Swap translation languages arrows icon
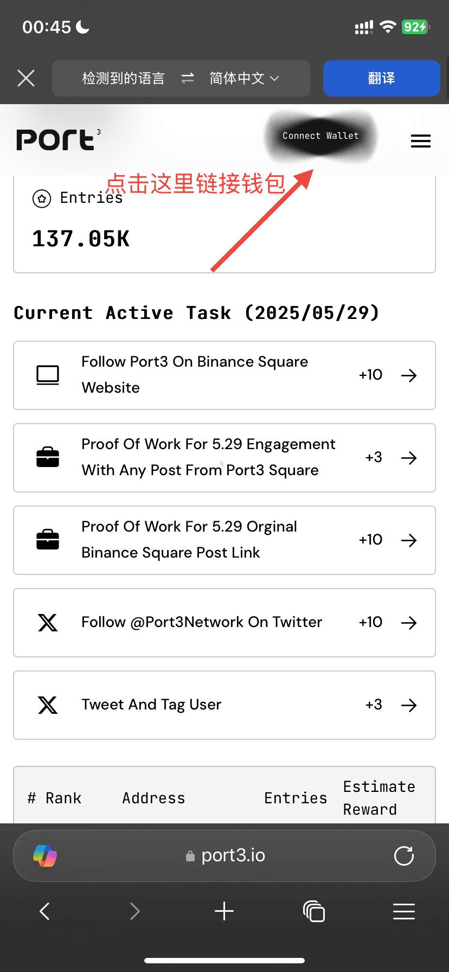Image resolution: width=449 pixels, height=972 pixels. [x=188, y=78]
